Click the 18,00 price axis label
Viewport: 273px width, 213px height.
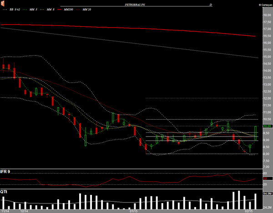tap(267, 15)
